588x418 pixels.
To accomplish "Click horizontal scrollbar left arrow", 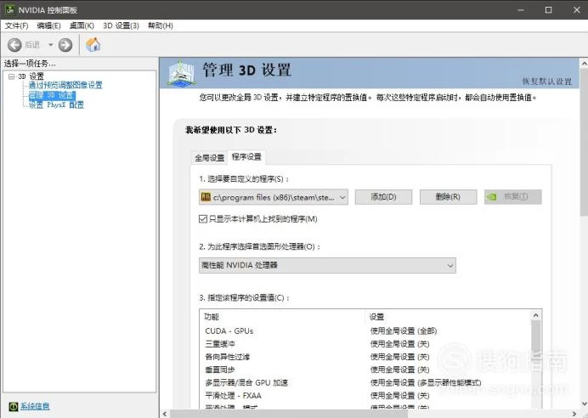I will point(165,414).
